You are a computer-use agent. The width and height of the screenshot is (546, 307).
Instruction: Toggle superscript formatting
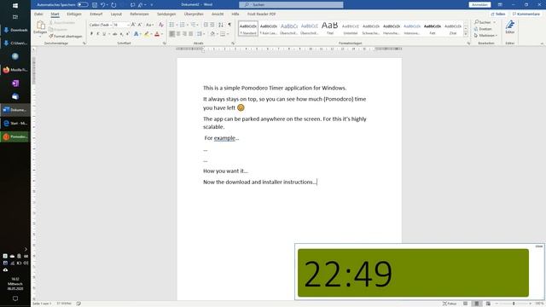(127, 34)
